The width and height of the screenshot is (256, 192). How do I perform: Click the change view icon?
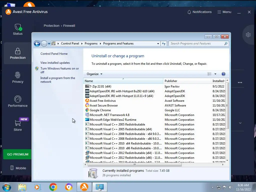209,74
